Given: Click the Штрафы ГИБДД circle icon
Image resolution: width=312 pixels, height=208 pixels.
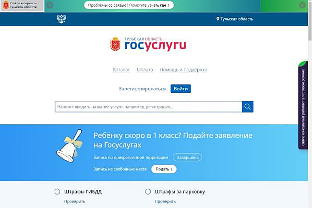Looking at the screenshot, I should click(x=57, y=192).
